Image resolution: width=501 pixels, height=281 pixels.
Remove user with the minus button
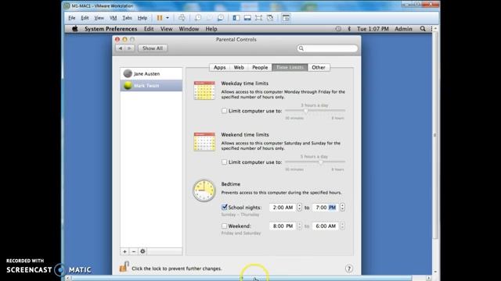coord(134,251)
